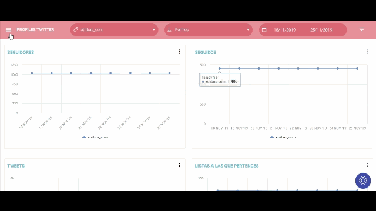Open options menu for Seguidores chart
Image resolution: width=376 pixels, height=211 pixels.
coord(179,52)
